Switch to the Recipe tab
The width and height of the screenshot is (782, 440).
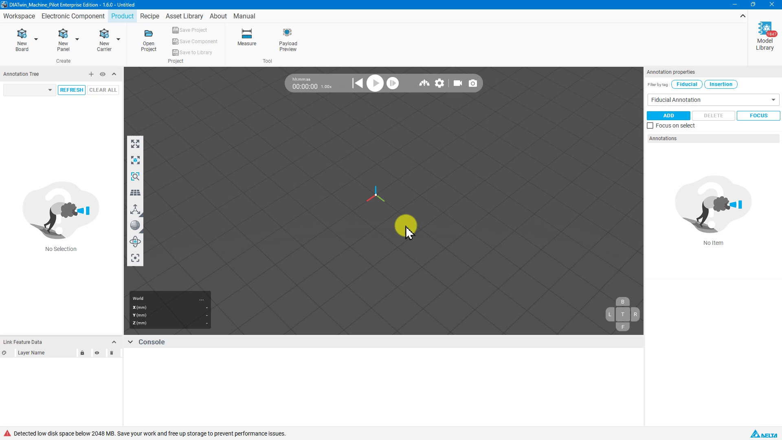149,16
